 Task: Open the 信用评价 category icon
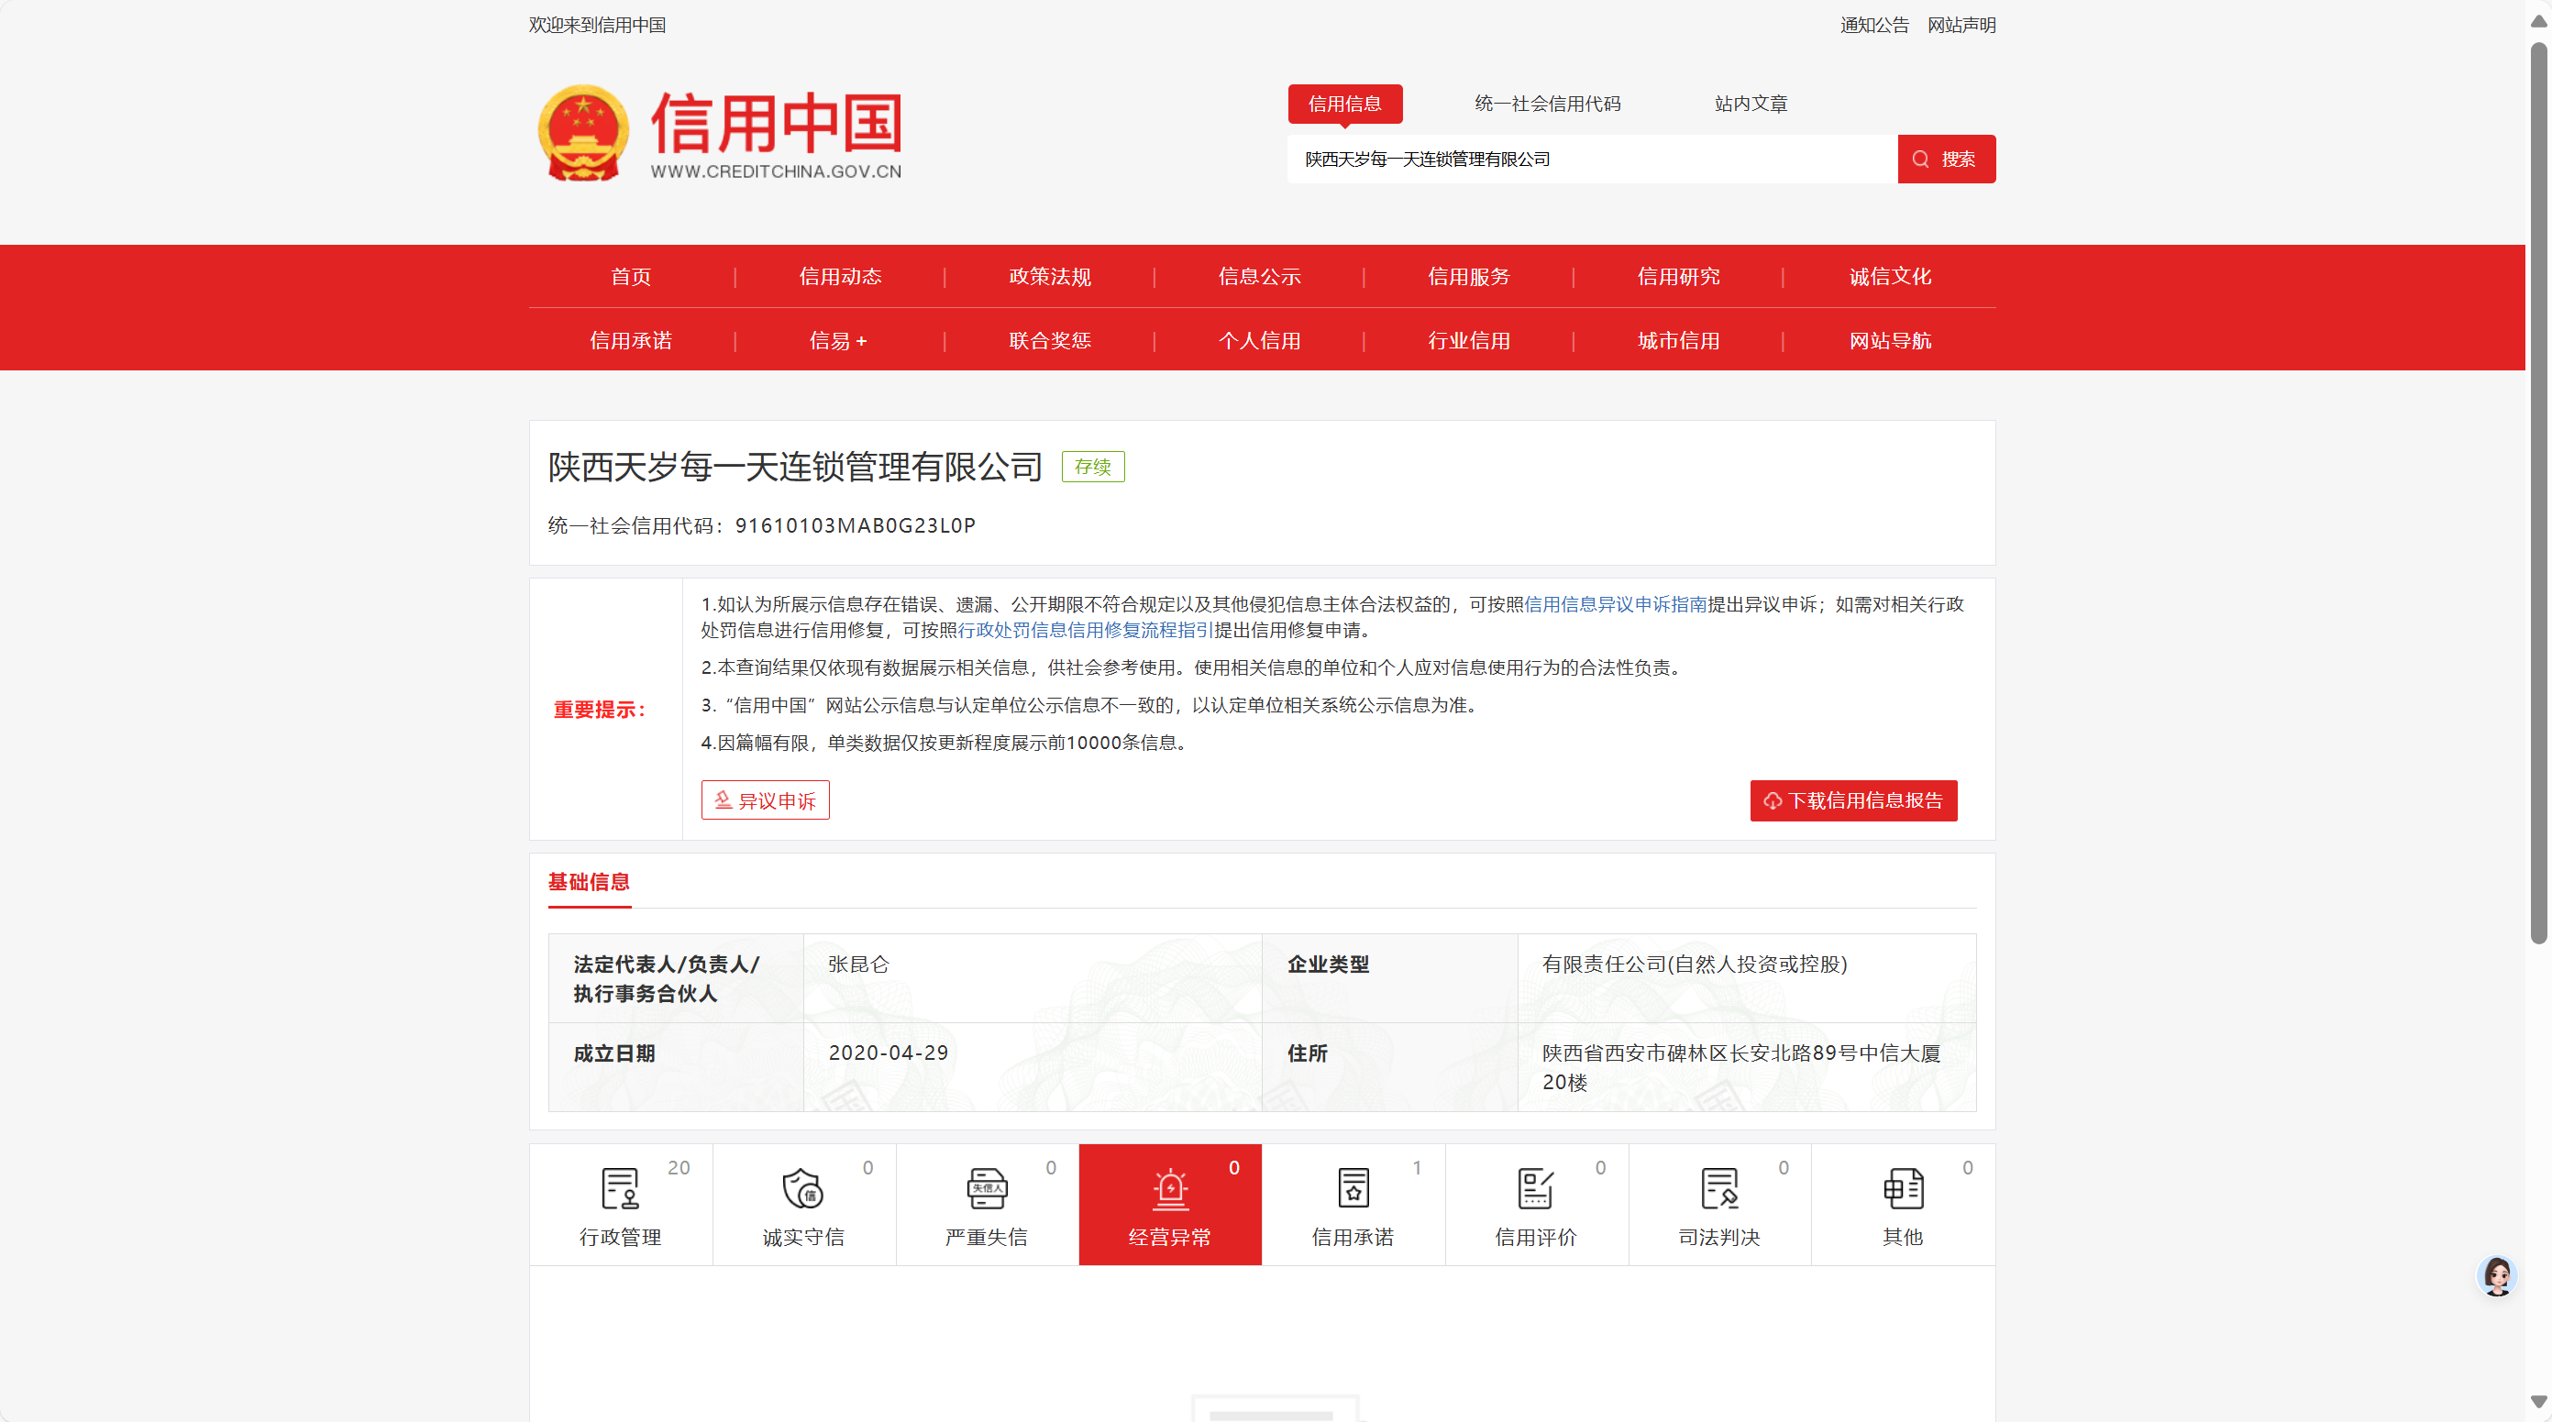pos(1536,1188)
